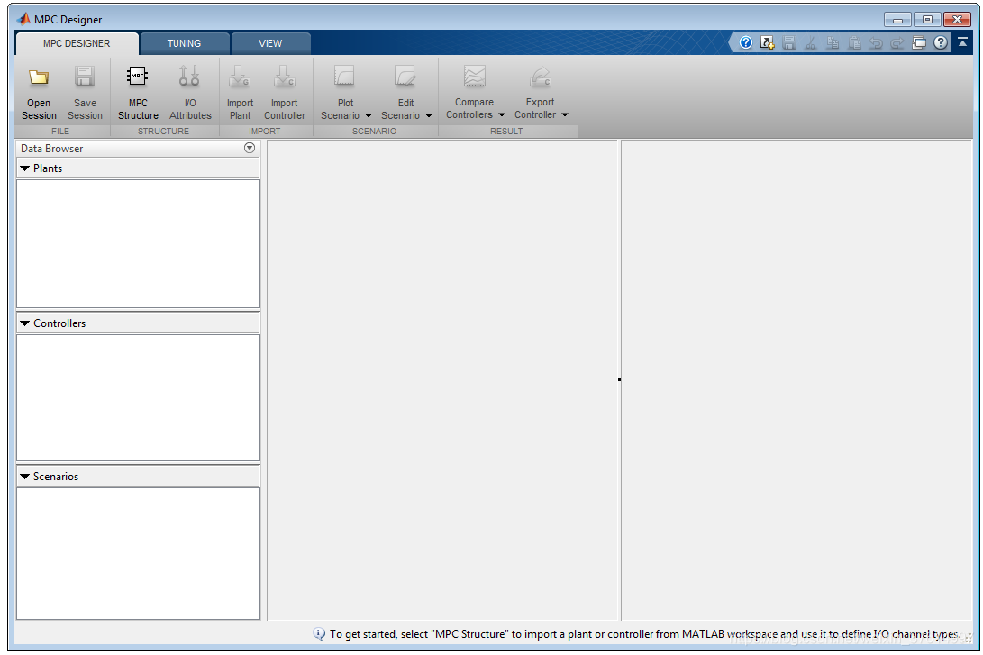This screenshot has height=655, width=983.
Task: Click the copy icon in quick access bar
Action: point(833,42)
